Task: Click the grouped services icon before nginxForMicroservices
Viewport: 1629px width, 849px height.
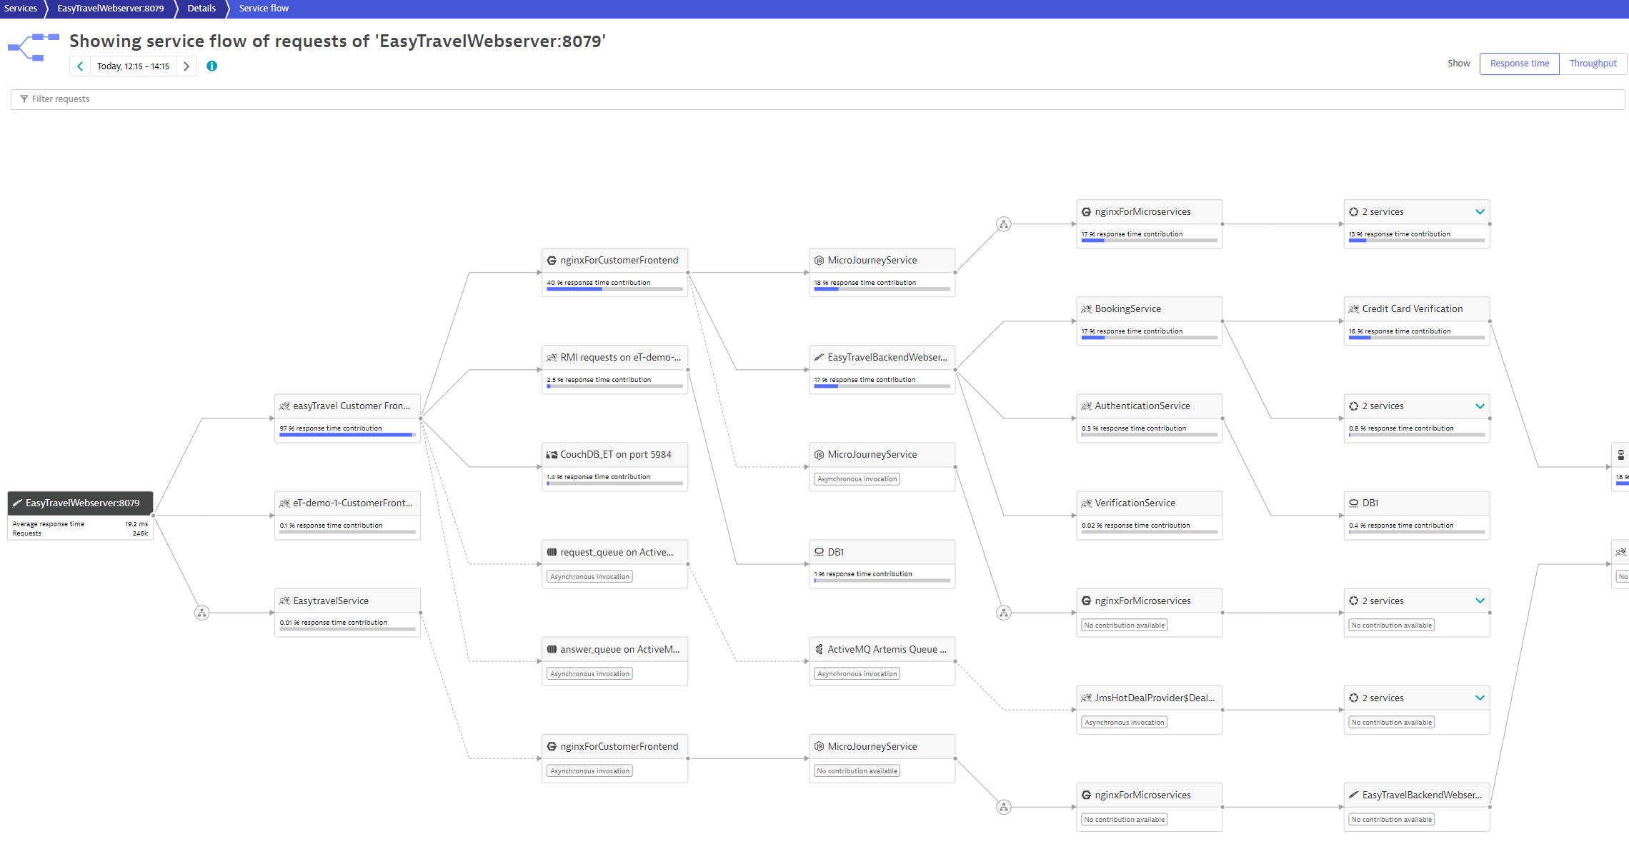Action: (1004, 223)
